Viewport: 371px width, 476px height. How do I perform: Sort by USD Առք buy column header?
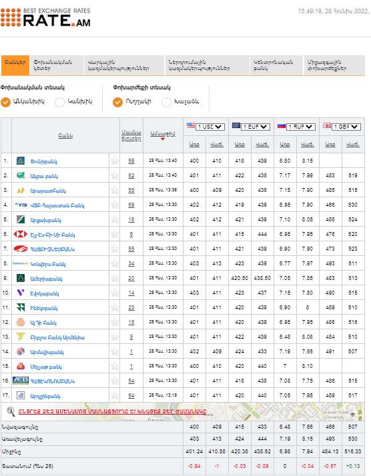(x=194, y=145)
